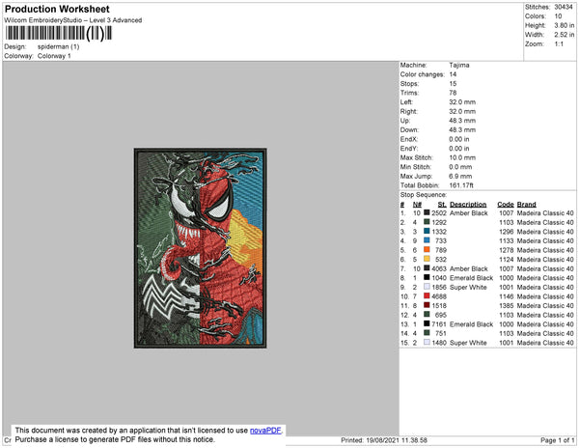Select the barcode under the Wilcom heading

coord(58,34)
